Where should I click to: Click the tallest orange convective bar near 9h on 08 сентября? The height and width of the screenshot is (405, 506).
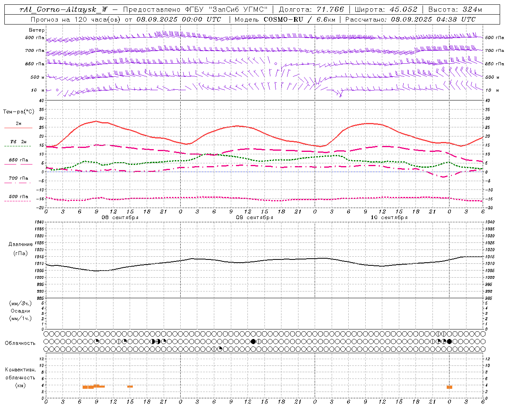[x=96, y=386]
